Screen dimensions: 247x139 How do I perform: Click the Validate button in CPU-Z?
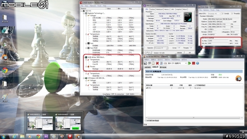(179, 53)
